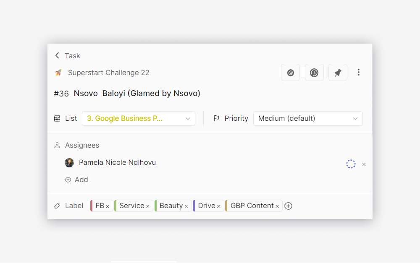Open the time tracking clock icon
Screen dimensions: 420x263
(314, 73)
